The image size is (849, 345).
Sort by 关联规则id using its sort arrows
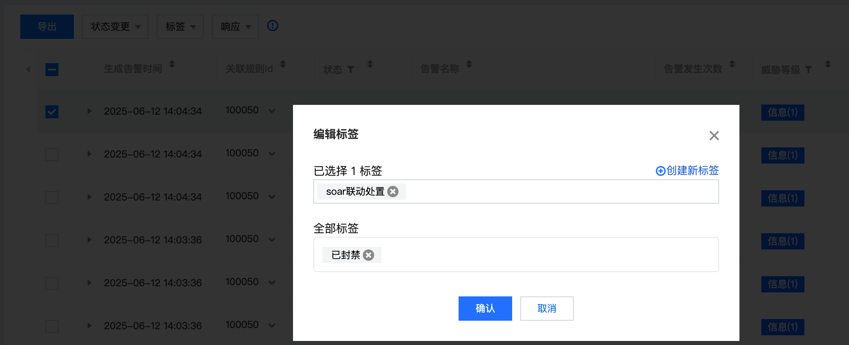tap(283, 64)
